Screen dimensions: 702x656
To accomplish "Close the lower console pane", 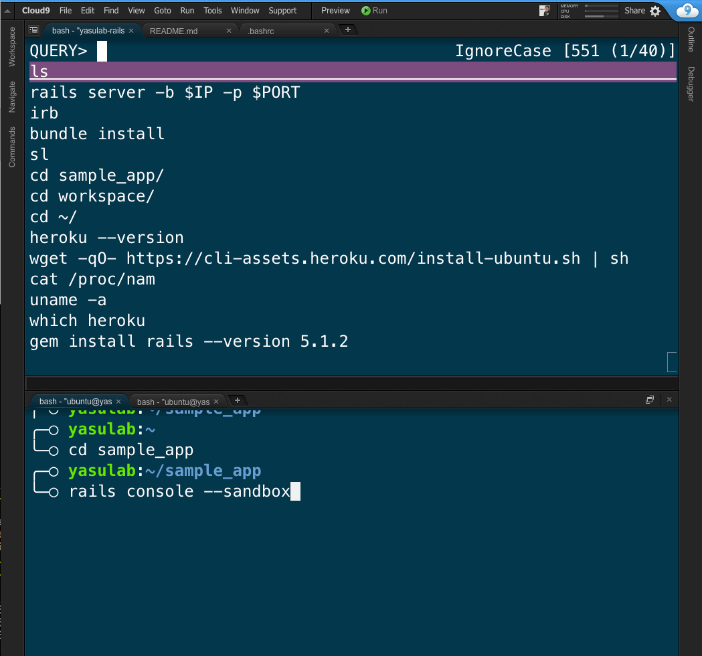I will point(669,400).
